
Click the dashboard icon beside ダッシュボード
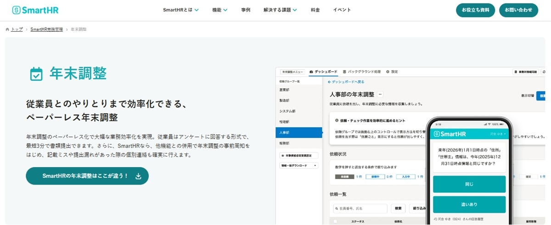tap(311, 72)
